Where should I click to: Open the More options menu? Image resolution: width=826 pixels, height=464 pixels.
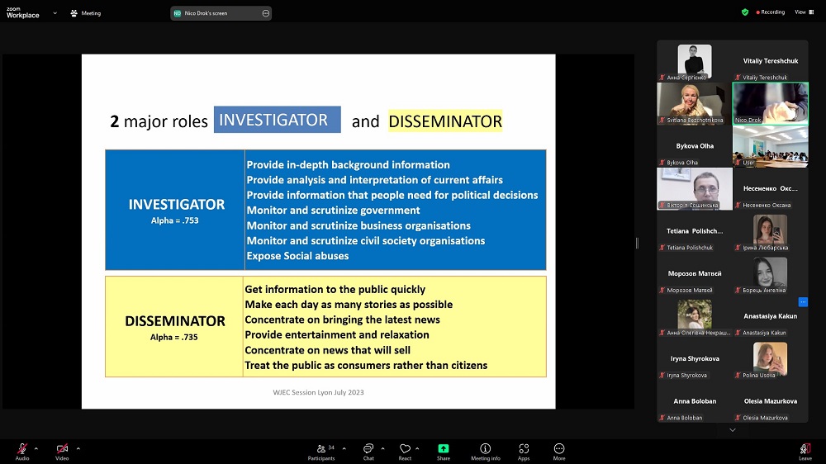[559, 450]
